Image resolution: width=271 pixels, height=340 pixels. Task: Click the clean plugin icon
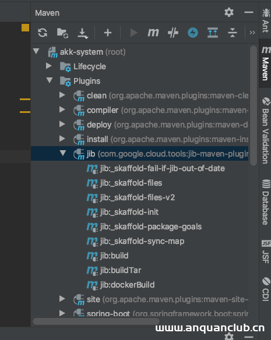(x=79, y=96)
